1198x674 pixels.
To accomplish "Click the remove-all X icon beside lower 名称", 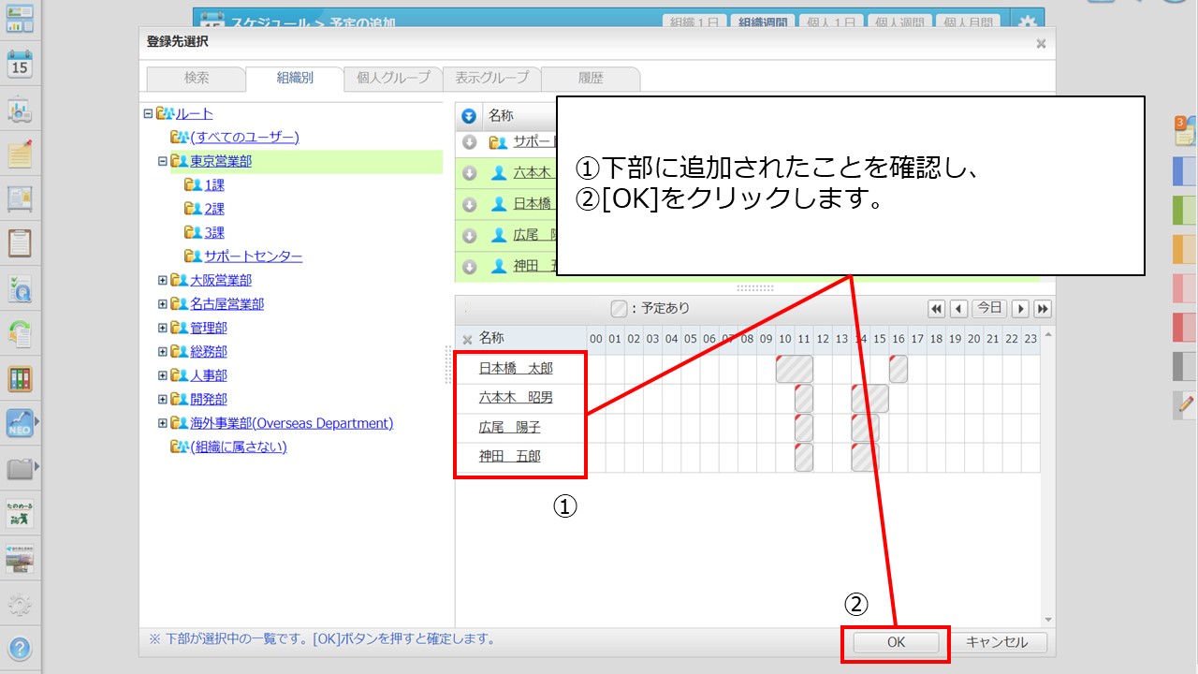I will point(467,339).
